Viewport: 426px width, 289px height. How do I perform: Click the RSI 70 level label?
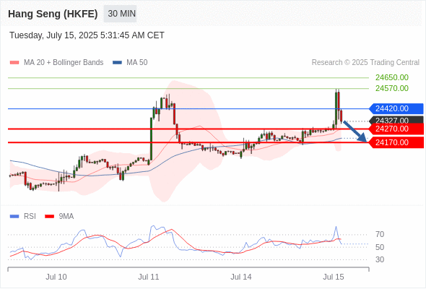(x=380, y=234)
